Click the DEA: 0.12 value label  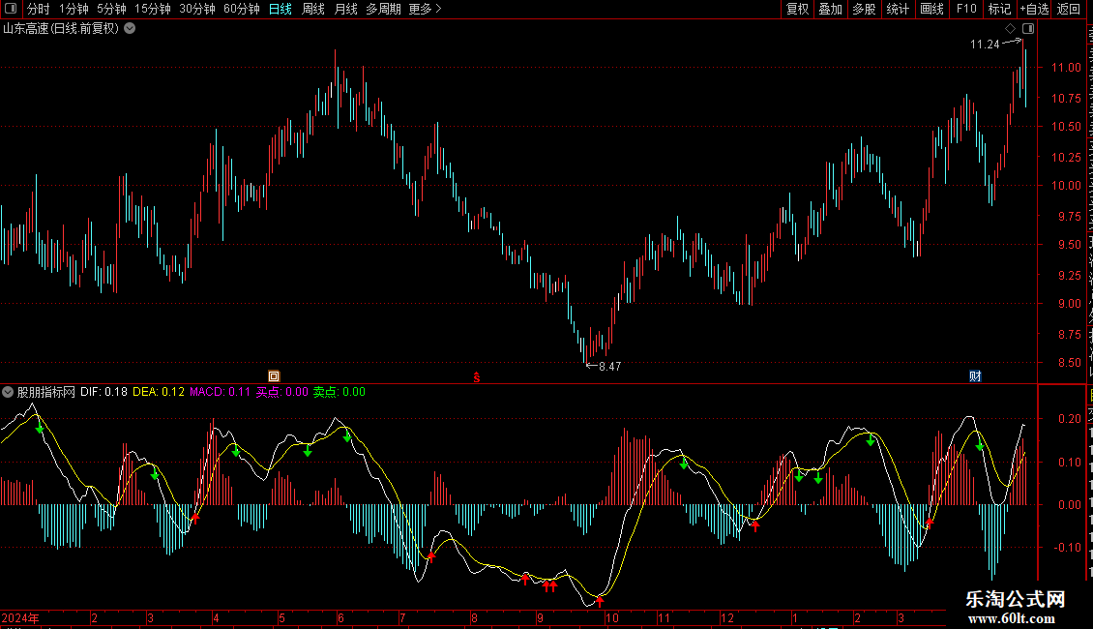(x=159, y=392)
